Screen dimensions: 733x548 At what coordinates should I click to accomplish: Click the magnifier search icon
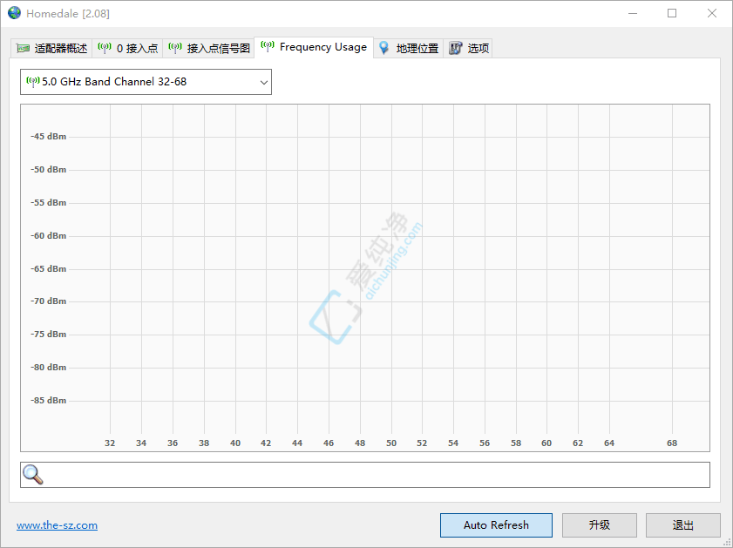33,475
